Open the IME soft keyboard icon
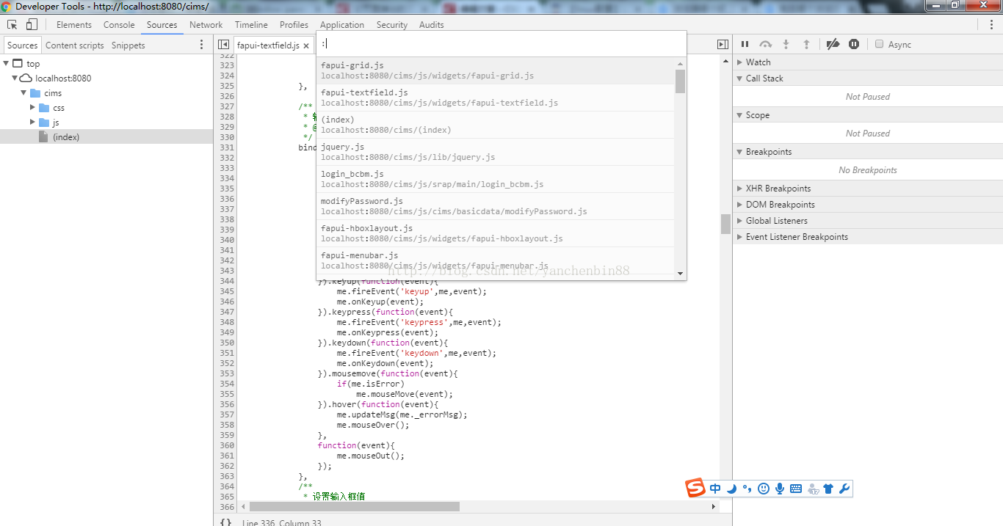 [796, 489]
